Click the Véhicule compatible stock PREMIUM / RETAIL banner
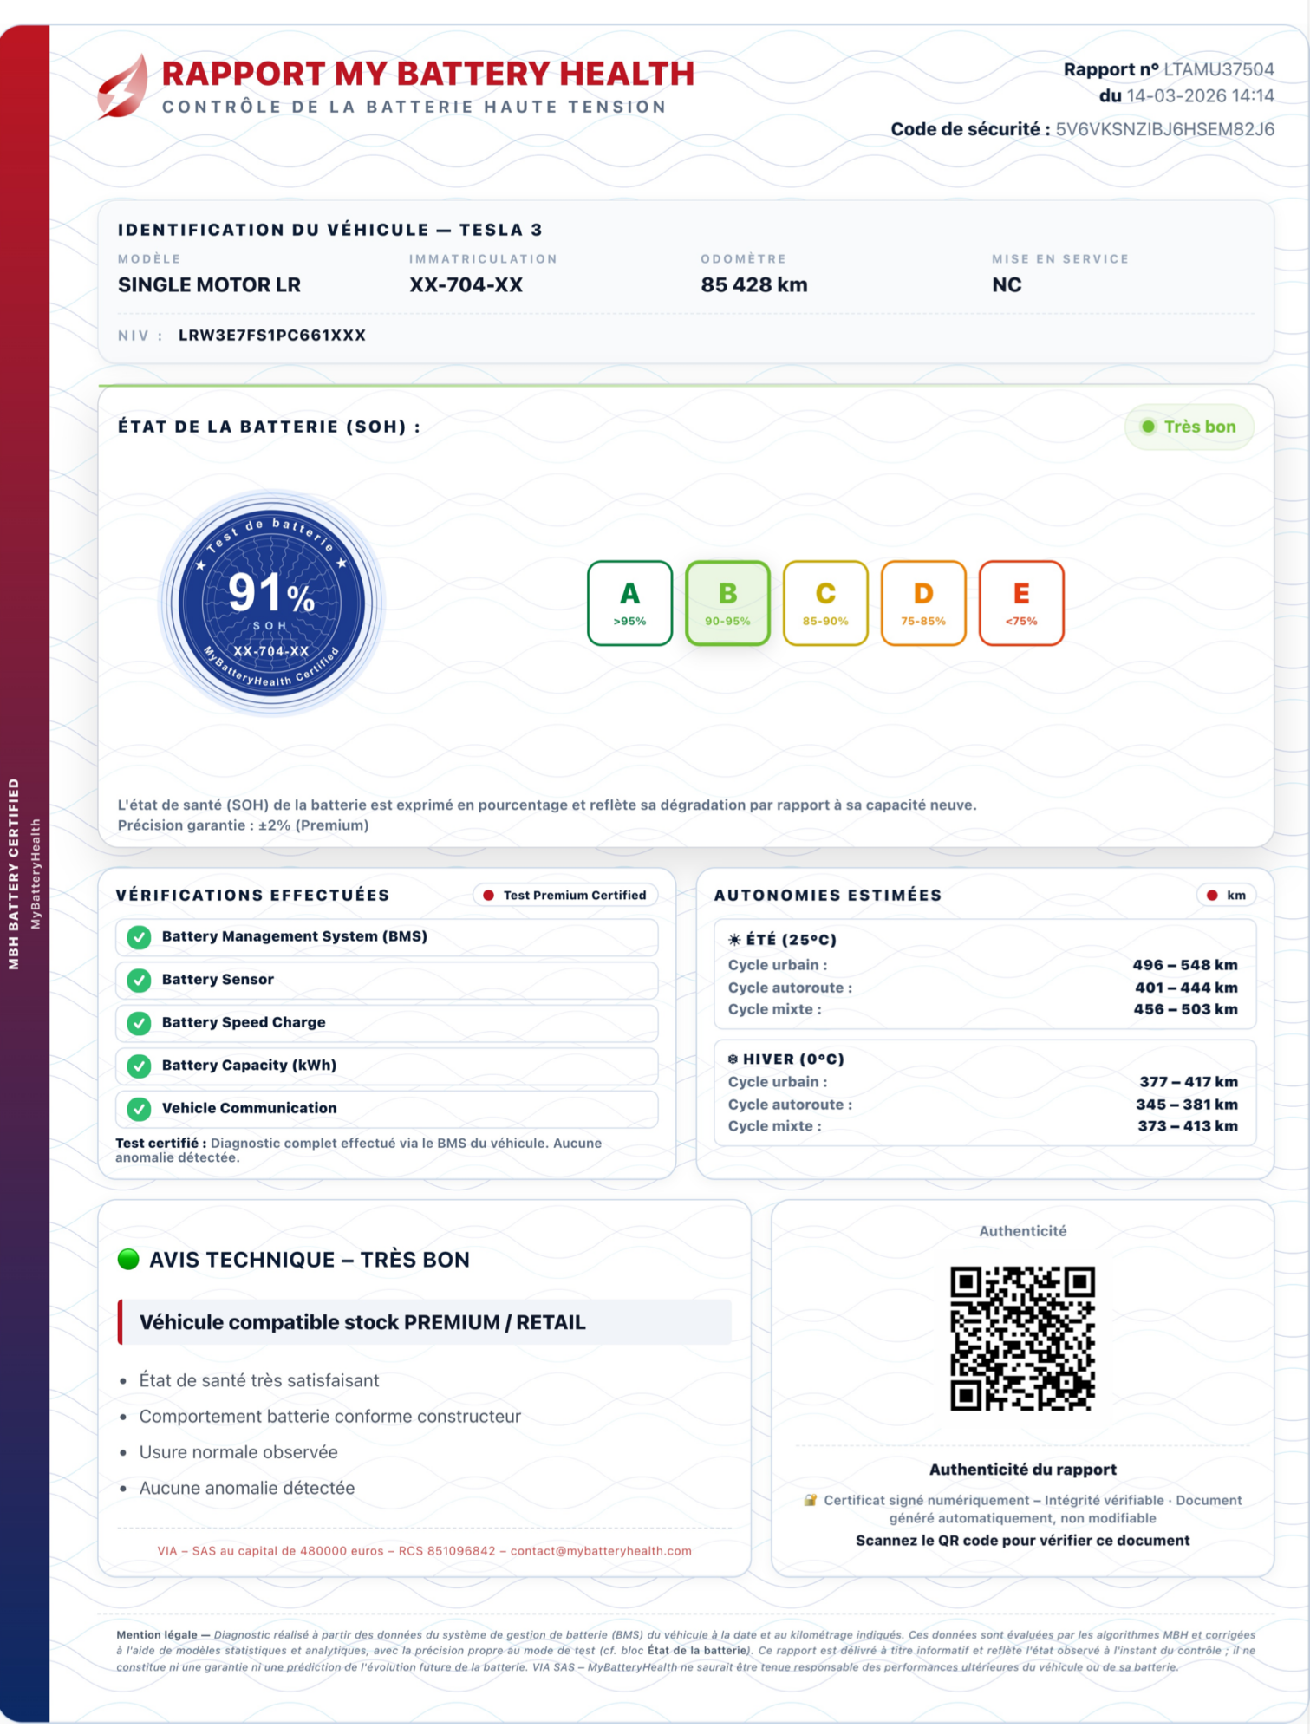 coord(425,1322)
